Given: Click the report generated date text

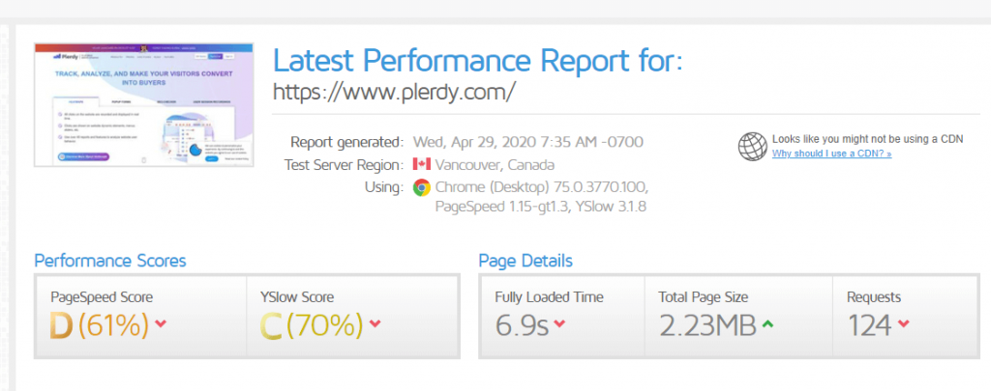Looking at the screenshot, I should click(527, 142).
